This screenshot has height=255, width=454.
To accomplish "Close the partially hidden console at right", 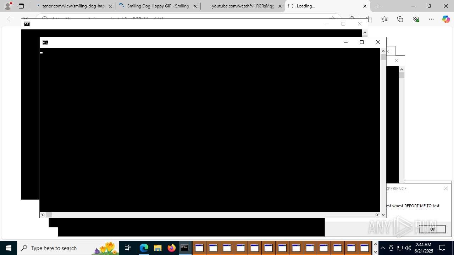I will click(397, 61).
